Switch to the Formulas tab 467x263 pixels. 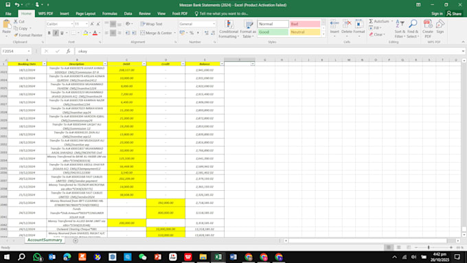[110, 14]
